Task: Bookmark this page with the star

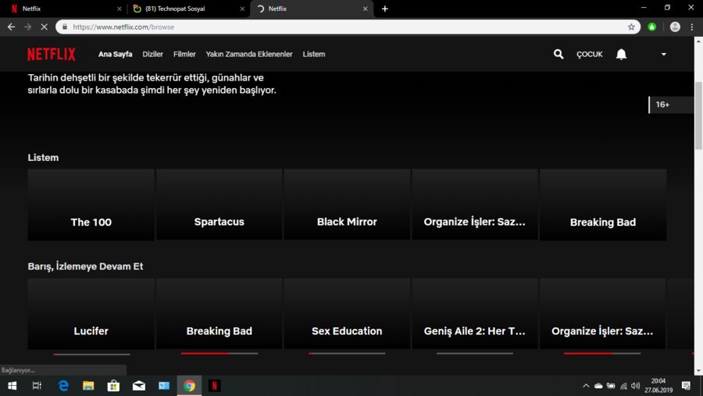Action: [631, 27]
